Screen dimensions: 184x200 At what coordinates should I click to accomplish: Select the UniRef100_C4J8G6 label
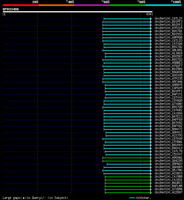point(168,113)
